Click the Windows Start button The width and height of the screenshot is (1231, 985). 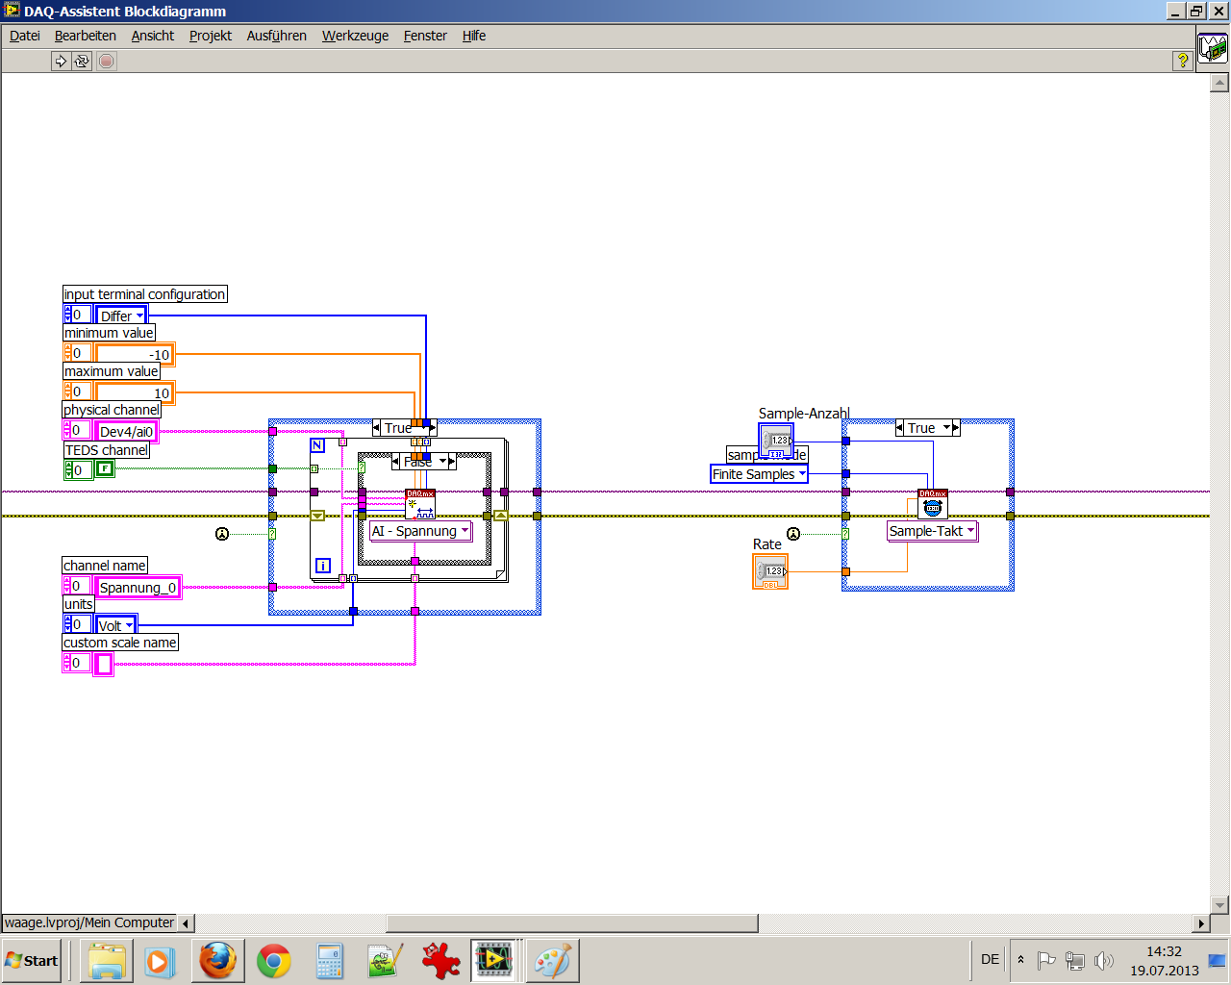tap(32, 961)
